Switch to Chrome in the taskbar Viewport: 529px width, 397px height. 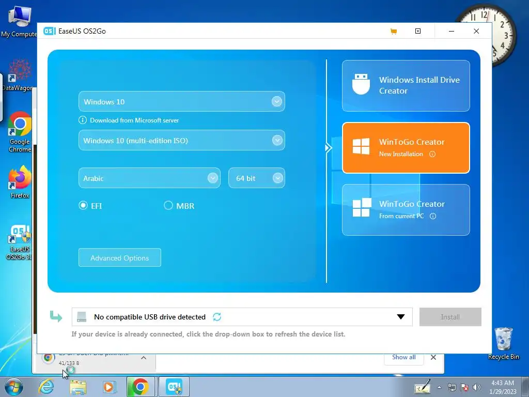click(141, 387)
